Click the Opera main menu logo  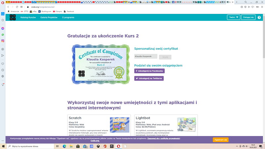(x=2, y=2)
